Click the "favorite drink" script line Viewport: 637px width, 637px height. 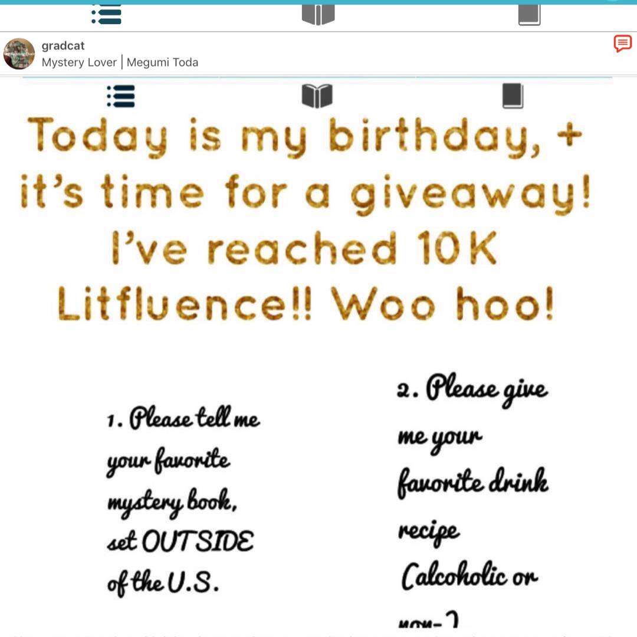(x=473, y=482)
